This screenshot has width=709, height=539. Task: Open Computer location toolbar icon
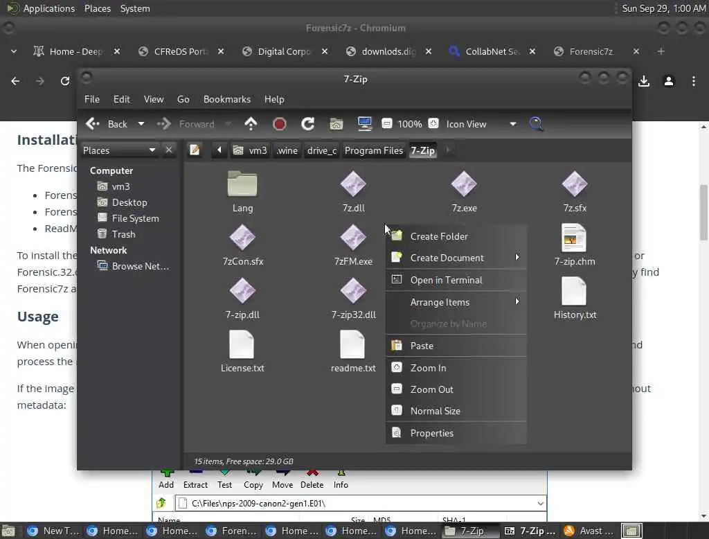[x=364, y=123]
